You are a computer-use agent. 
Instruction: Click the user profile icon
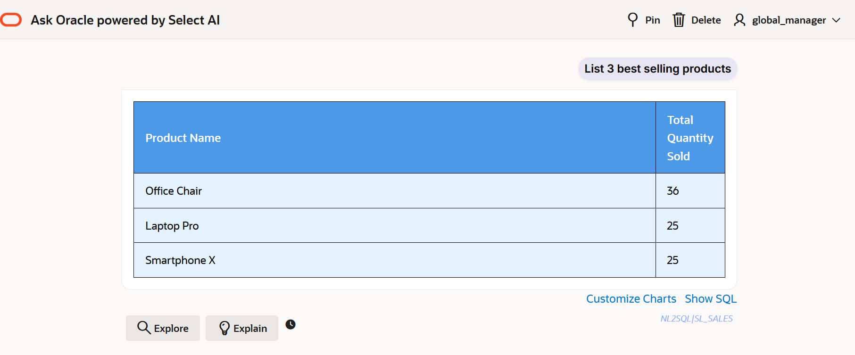pos(739,20)
